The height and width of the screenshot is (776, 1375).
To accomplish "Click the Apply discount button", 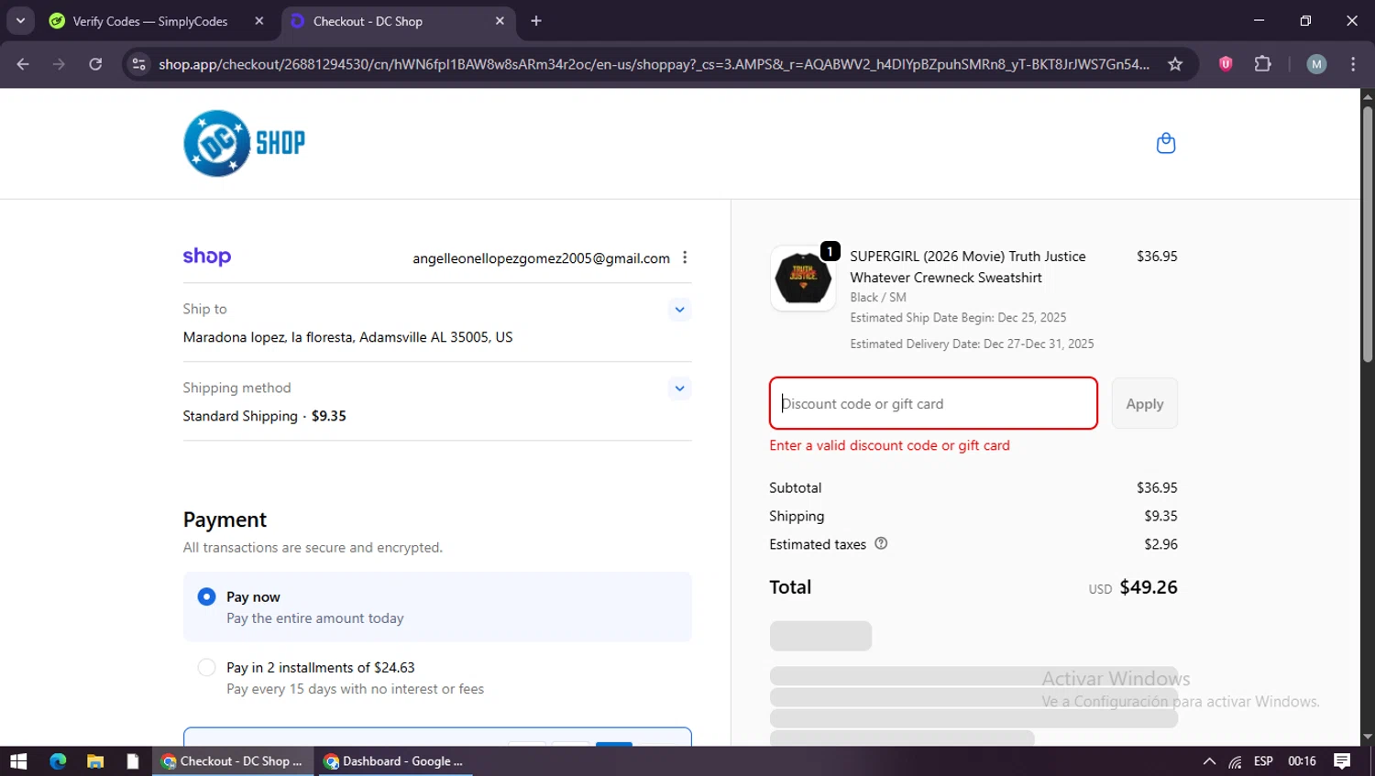I will (x=1145, y=403).
